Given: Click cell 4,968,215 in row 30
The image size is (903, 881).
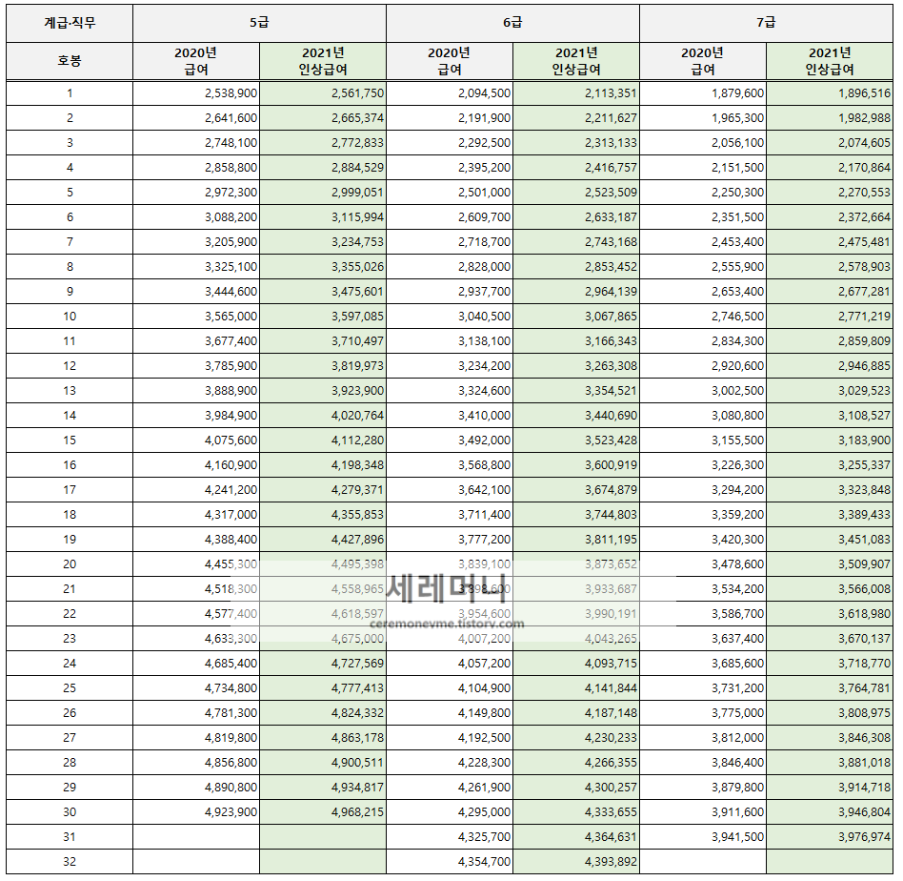Looking at the screenshot, I should pyautogui.click(x=323, y=812).
